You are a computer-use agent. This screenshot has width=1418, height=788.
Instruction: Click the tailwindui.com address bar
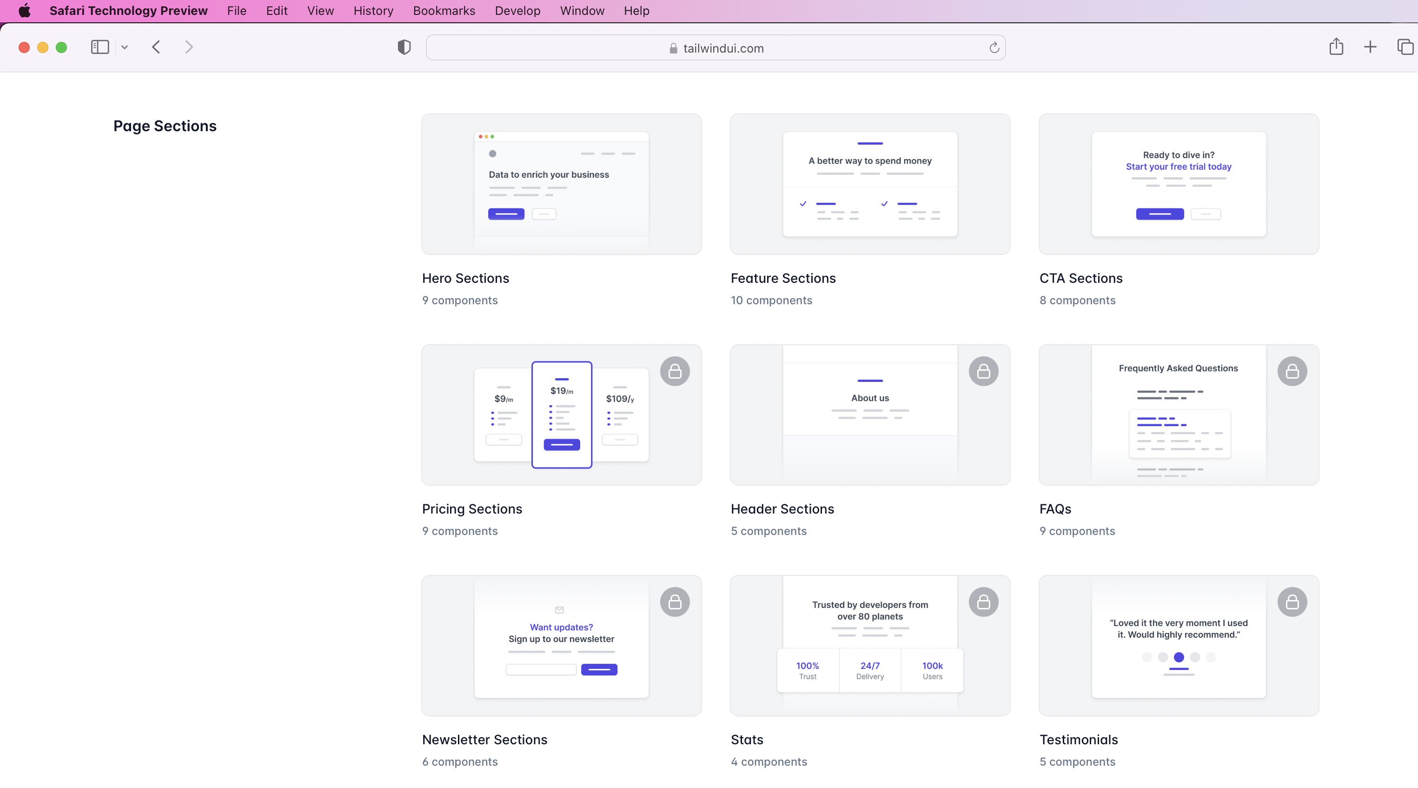click(x=716, y=48)
